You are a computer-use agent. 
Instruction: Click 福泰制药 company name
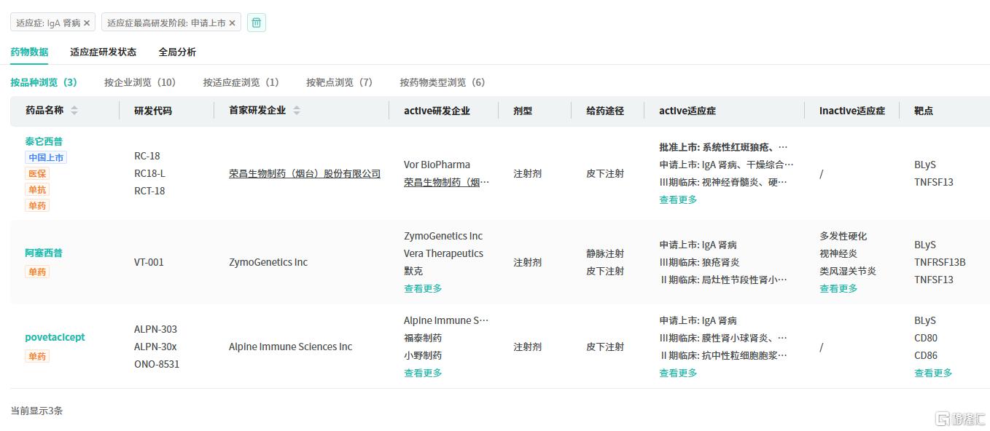click(x=423, y=338)
